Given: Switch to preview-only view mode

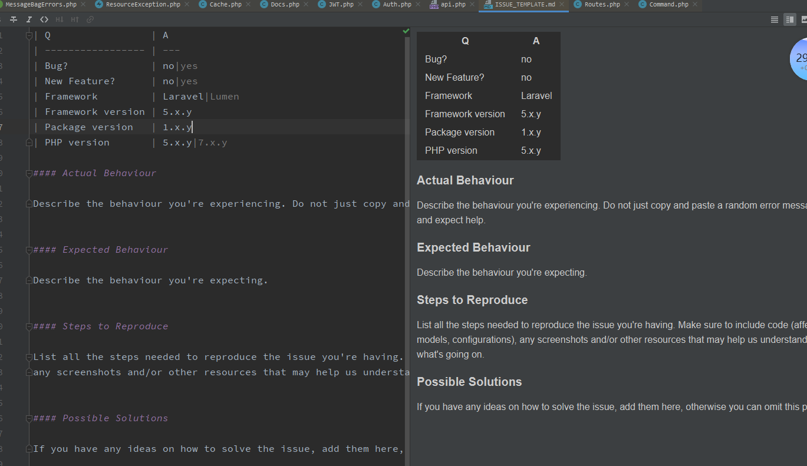Looking at the screenshot, I should [x=803, y=19].
